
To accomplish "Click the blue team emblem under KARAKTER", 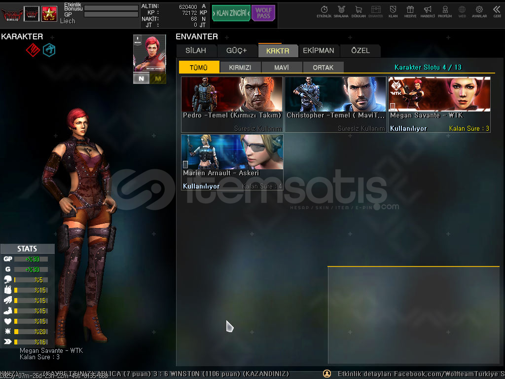I will (49, 50).
